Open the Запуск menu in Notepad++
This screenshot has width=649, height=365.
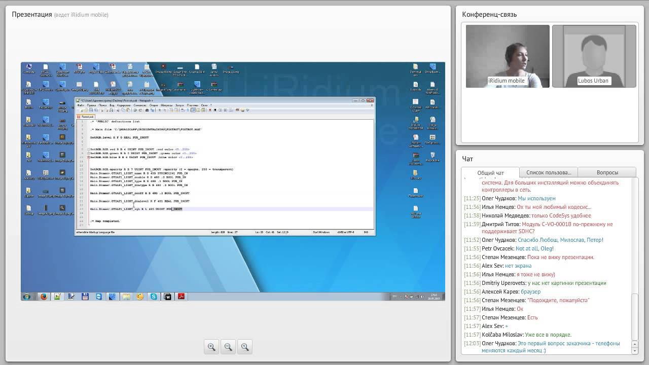(179, 105)
